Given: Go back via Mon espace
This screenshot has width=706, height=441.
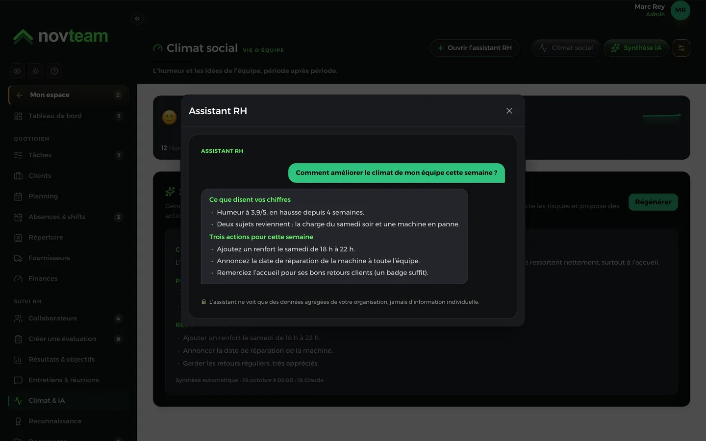Looking at the screenshot, I should click(68, 95).
